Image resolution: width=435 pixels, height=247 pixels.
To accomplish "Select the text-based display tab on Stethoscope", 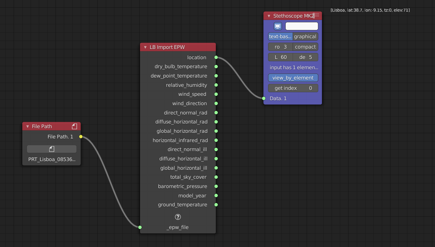I will 280,36.
